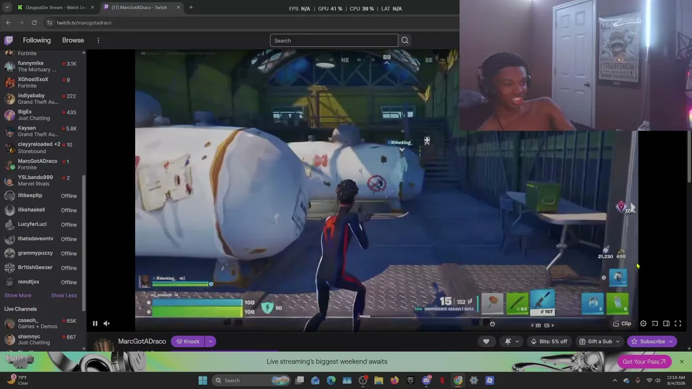Click the Twitch home logo
Screen dimensions: 692x389
tap(9, 41)
